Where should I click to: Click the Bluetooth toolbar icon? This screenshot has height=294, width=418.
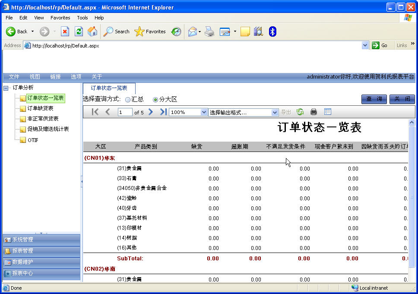coord(272,32)
